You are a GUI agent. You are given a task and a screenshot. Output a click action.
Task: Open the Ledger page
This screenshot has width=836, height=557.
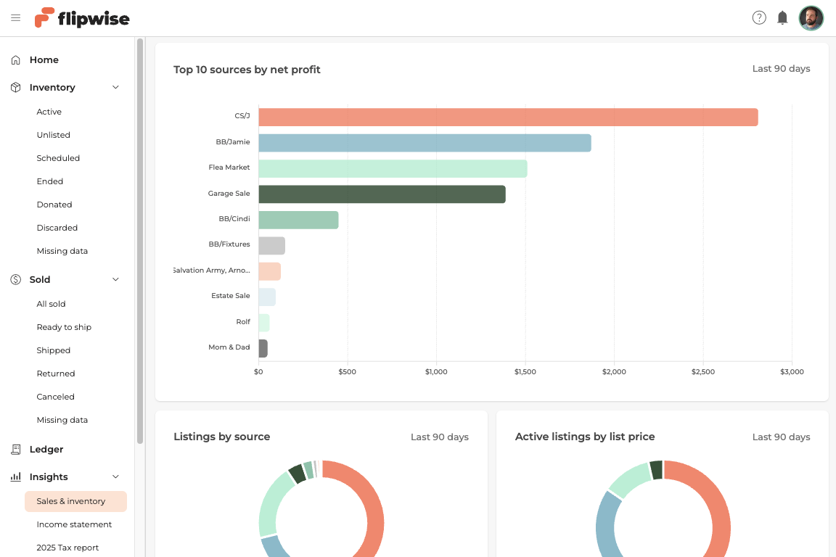(46, 450)
